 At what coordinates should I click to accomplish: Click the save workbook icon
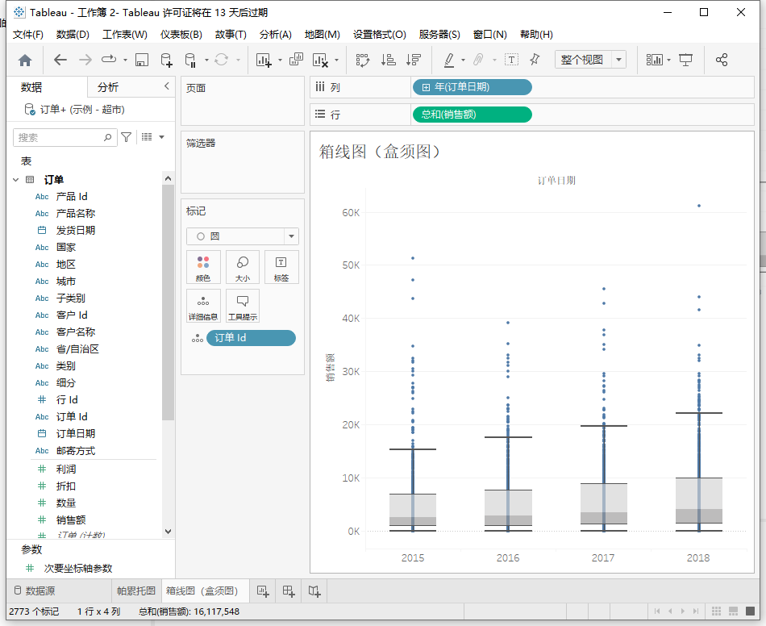pyautogui.click(x=142, y=61)
